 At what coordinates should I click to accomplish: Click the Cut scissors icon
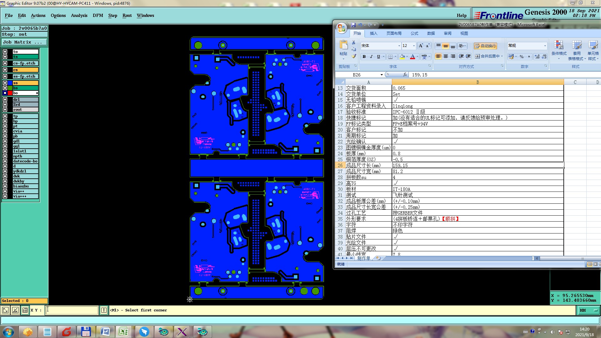click(x=354, y=43)
